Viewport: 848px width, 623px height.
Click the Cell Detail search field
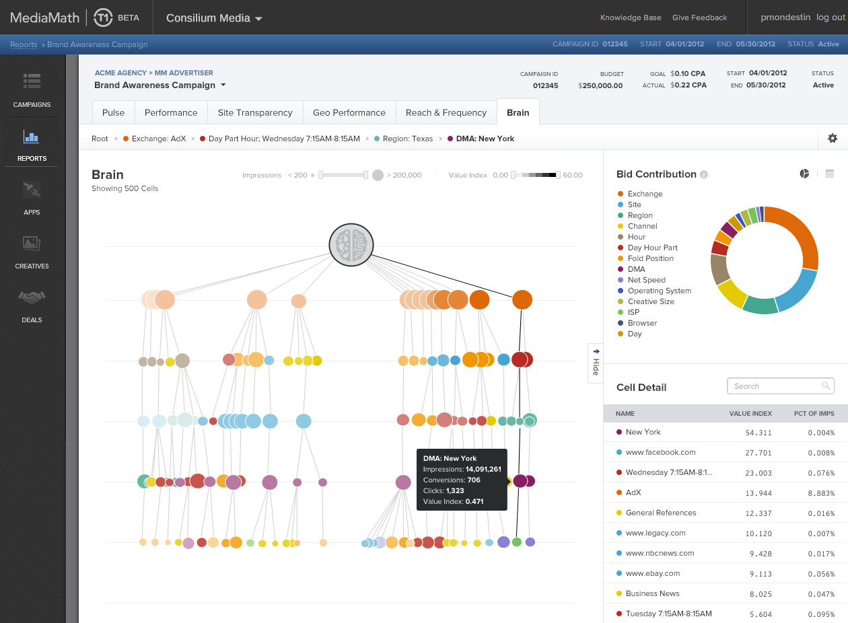tap(775, 386)
